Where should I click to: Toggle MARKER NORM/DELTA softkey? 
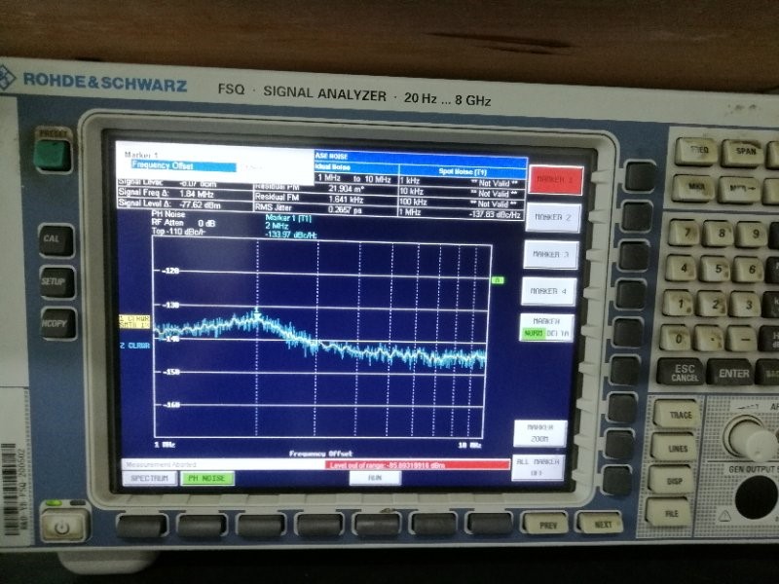click(546, 327)
